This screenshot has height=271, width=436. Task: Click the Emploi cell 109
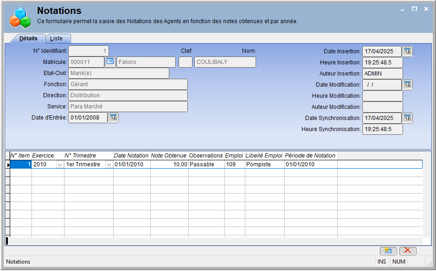pos(235,164)
